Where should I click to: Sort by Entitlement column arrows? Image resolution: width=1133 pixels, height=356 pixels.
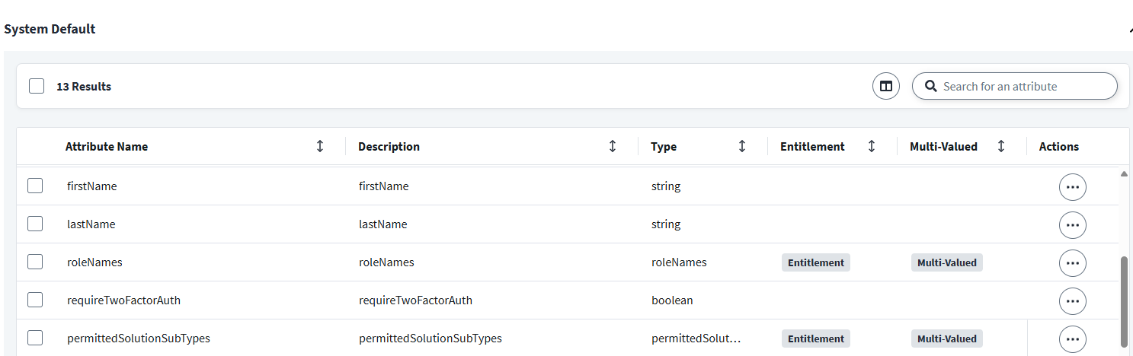(x=872, y=146)
